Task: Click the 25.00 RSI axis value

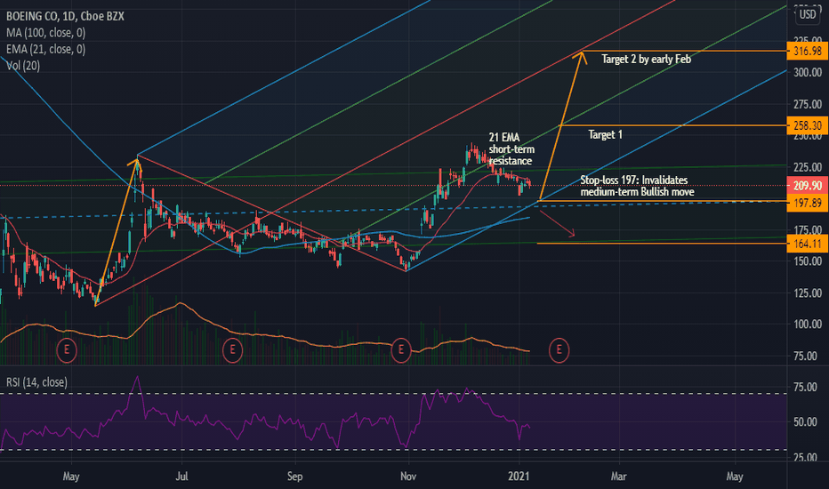Action: pos(805,457)
